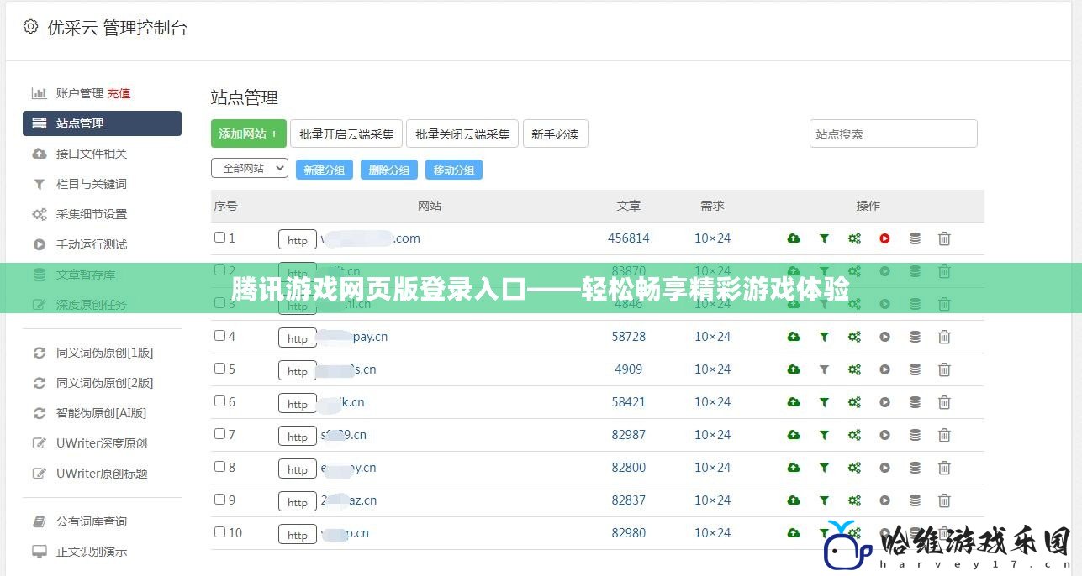Click the gear icon beside 优采云 管理控制台
Image resolution: width=1082 pixels, height=576 pixels.
click(31, 27)
